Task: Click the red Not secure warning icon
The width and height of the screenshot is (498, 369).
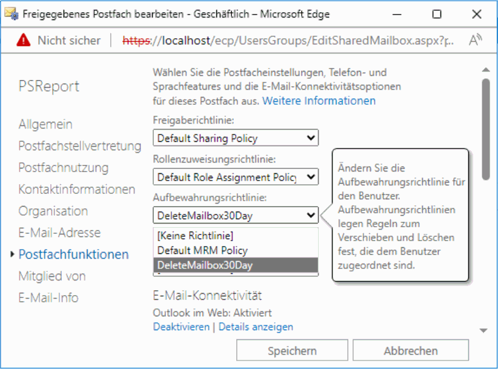Action: (x=24, y=41)
